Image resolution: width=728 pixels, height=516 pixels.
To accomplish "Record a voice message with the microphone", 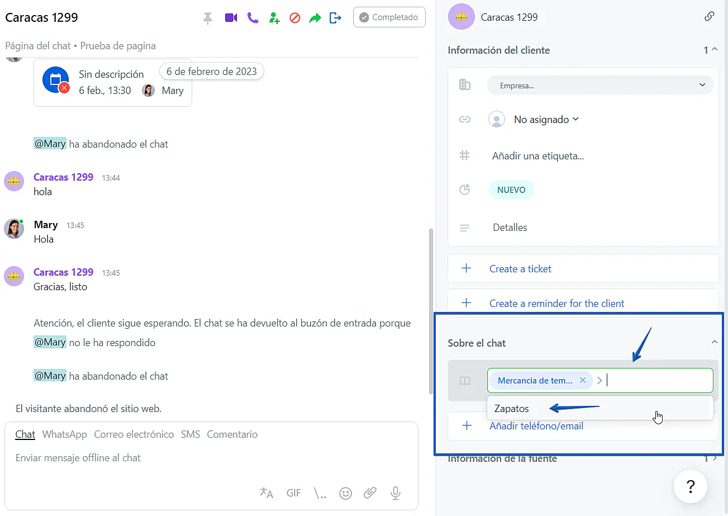I will pyautogui.click(x=396, y=493).
